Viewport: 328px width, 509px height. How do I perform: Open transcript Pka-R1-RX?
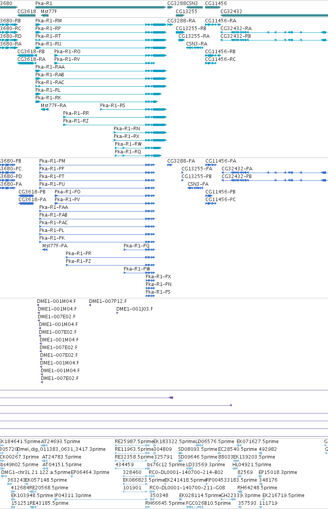pyautogui.click(x=126, y=136)
